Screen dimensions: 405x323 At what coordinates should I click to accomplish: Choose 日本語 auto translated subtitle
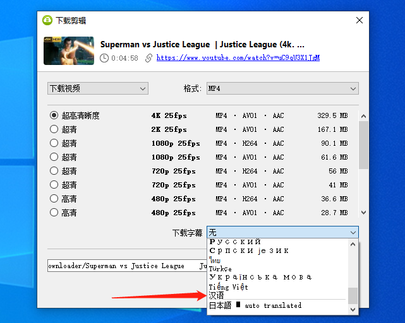(x=277, y=306)
